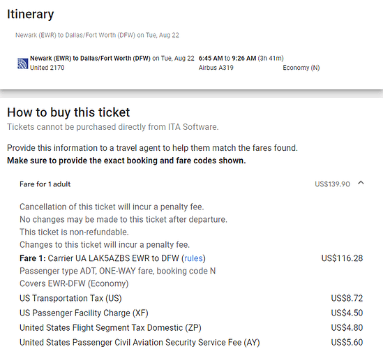This screenshot has width=383, height=349.
Task: Click the 6:45 AM to 9:26 AM times
Action: click(x=227, y=59)
